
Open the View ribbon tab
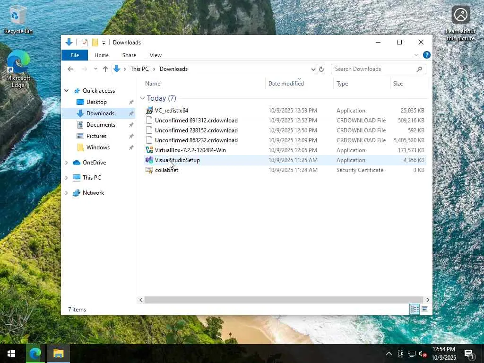click(156, 55)
